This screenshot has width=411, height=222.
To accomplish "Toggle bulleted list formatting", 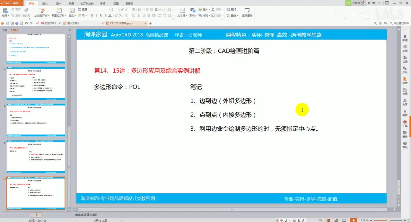I will point(134,10).
